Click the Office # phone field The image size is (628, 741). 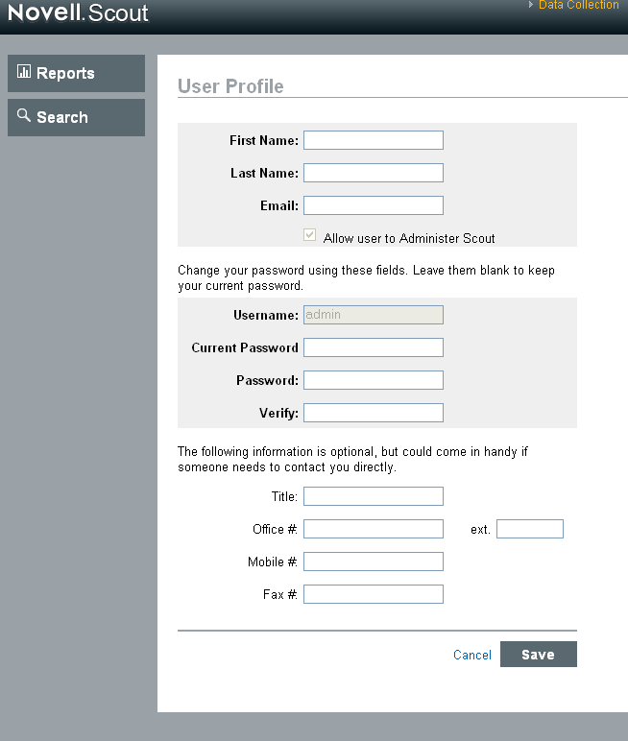pos(374,529)
